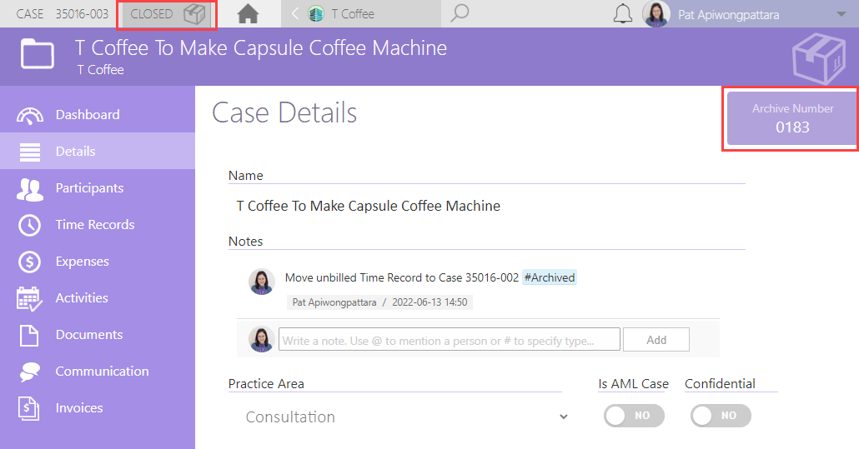The image size is (859, 449).
Task: Open the Pat Apiwongpattara user menu arrow
Action: tap(841, 14)
